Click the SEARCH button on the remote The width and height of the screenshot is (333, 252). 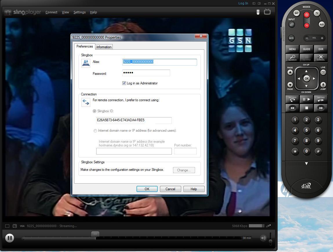[x=292, y=58]
